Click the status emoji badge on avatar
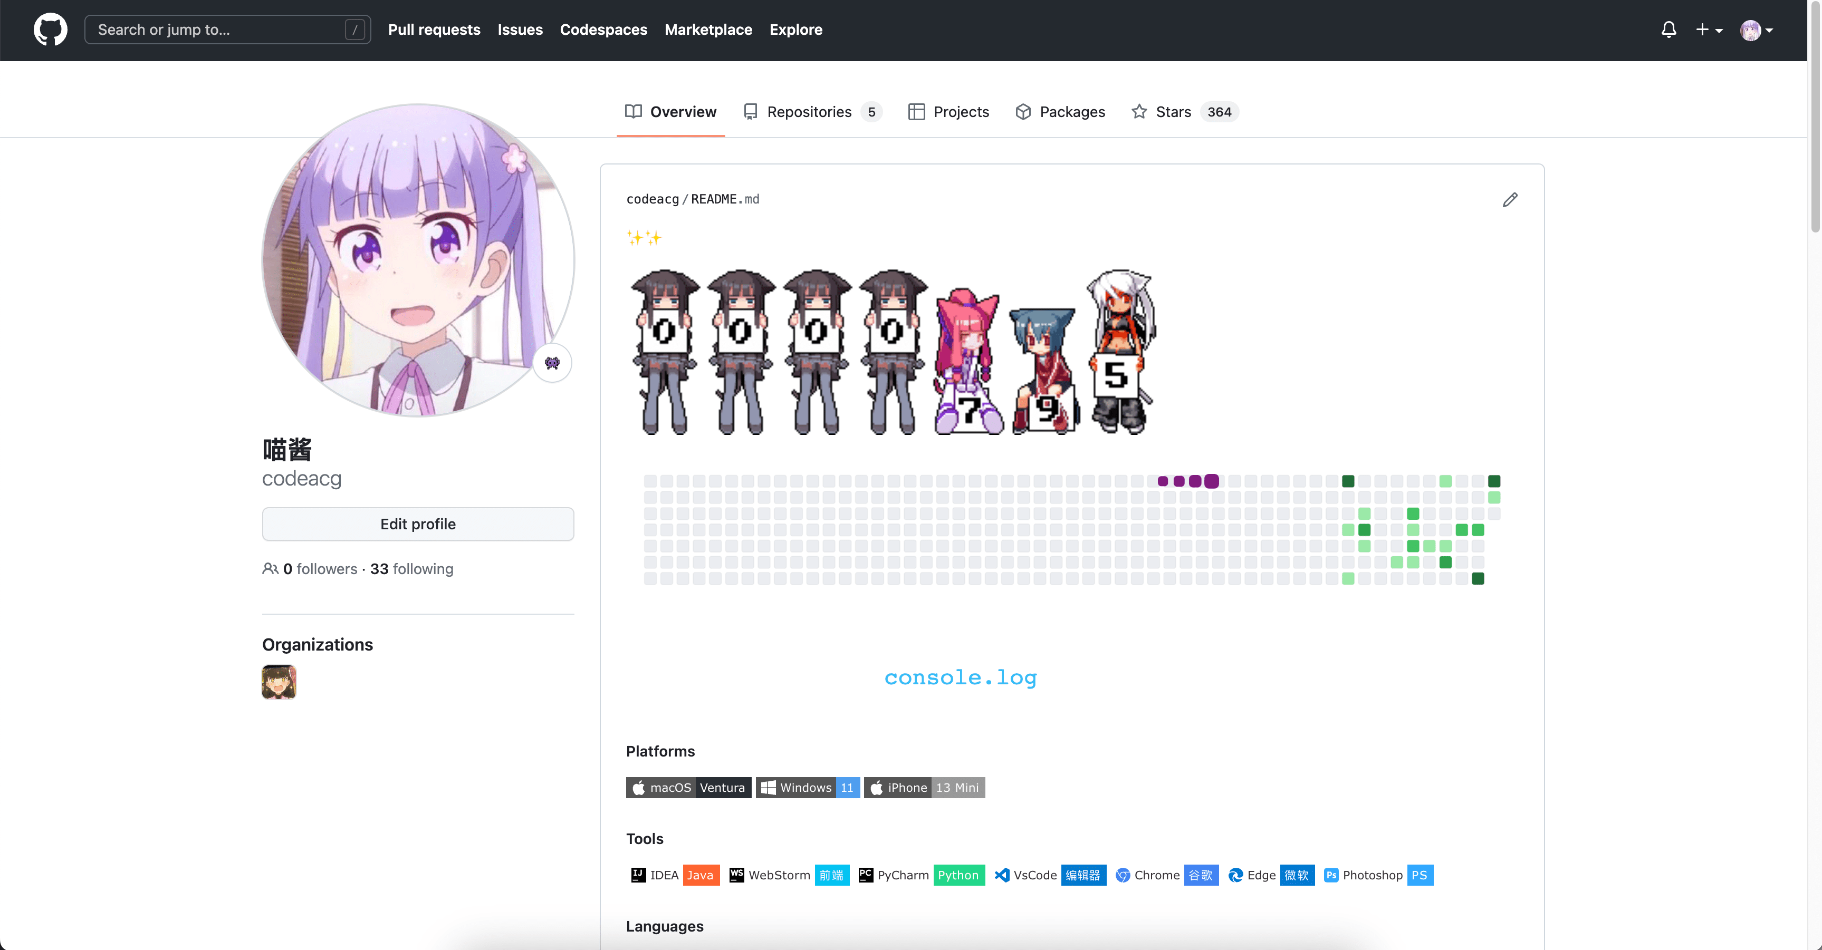1822x950 pixels. [552, 363]
